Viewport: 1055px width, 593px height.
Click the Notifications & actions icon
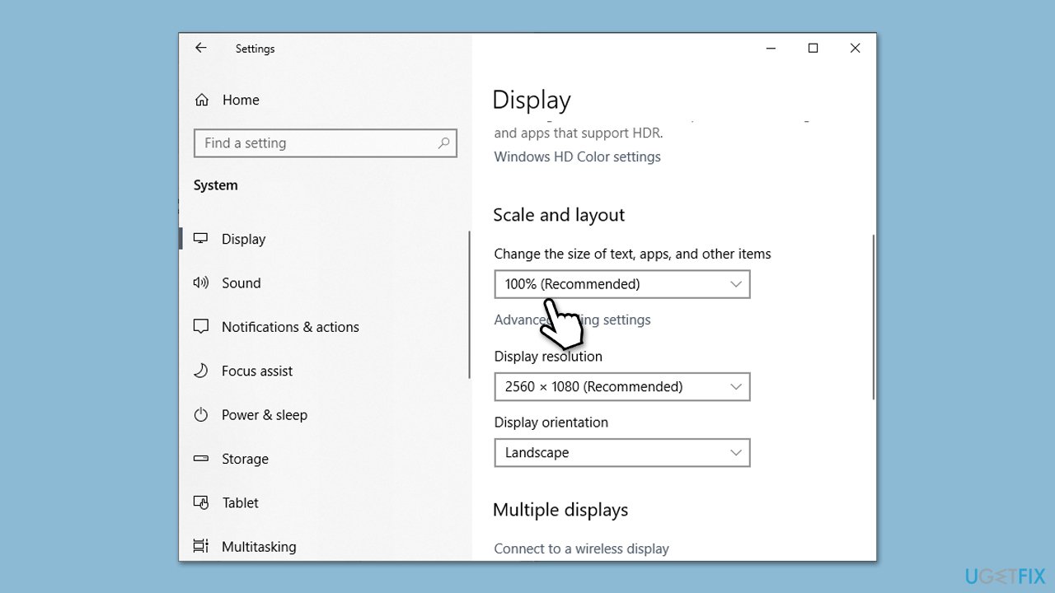coord(200,327)
